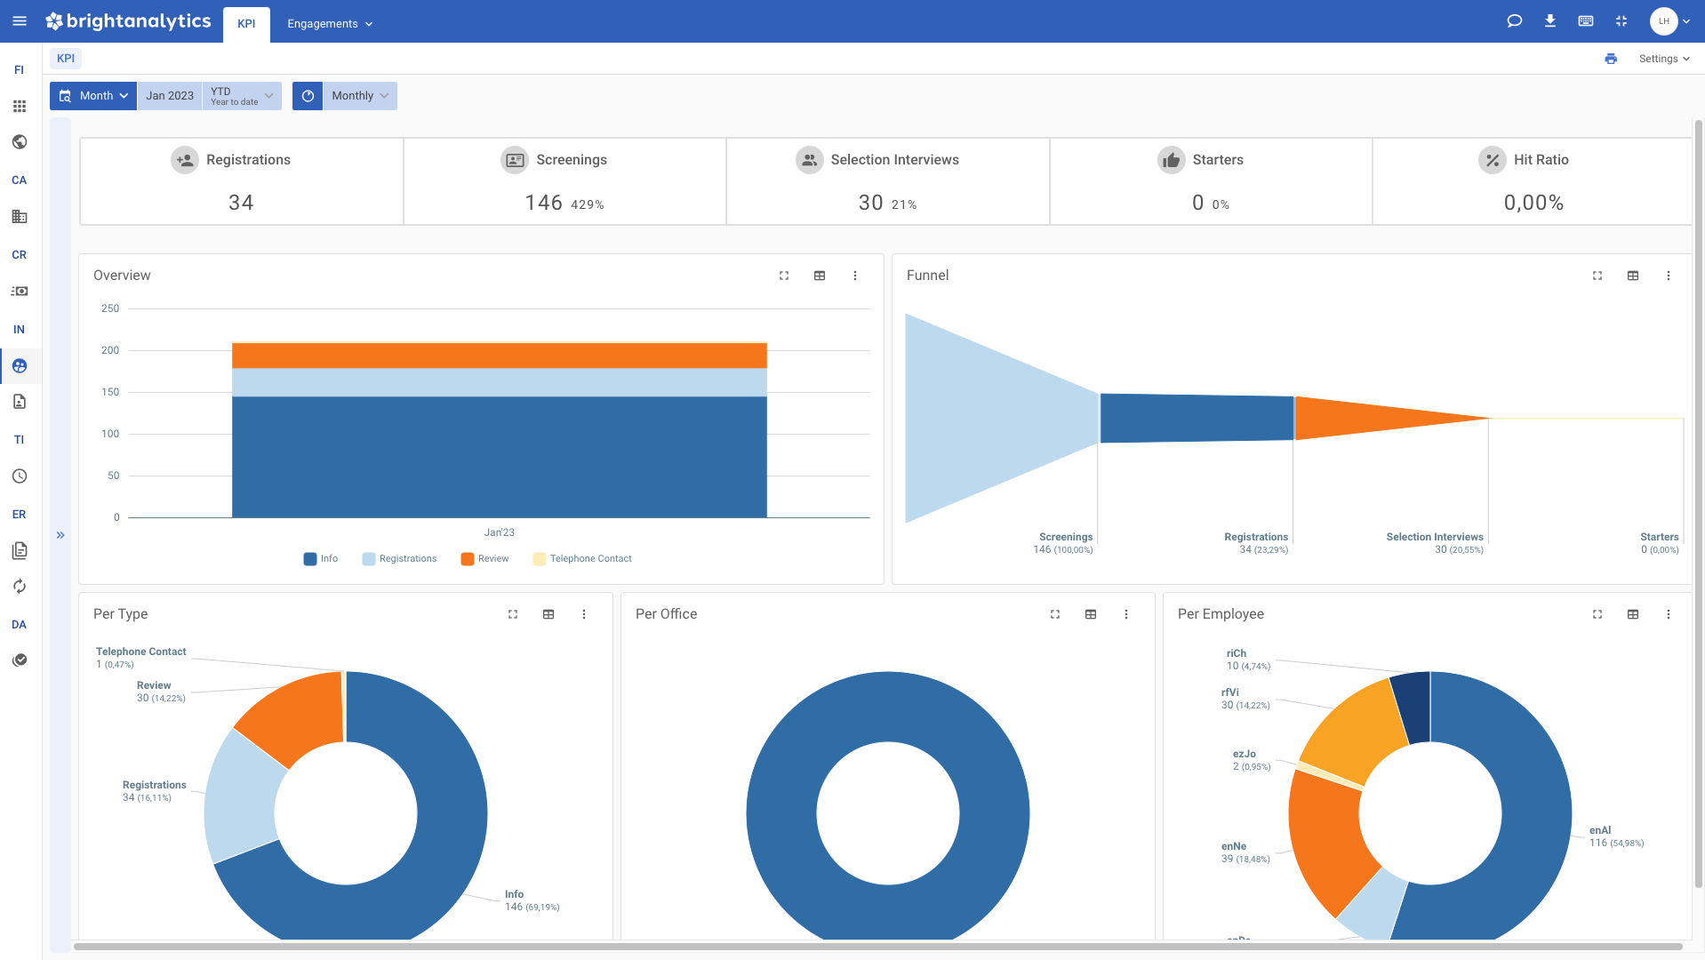Click the chat messages icon

[1515, 21]
